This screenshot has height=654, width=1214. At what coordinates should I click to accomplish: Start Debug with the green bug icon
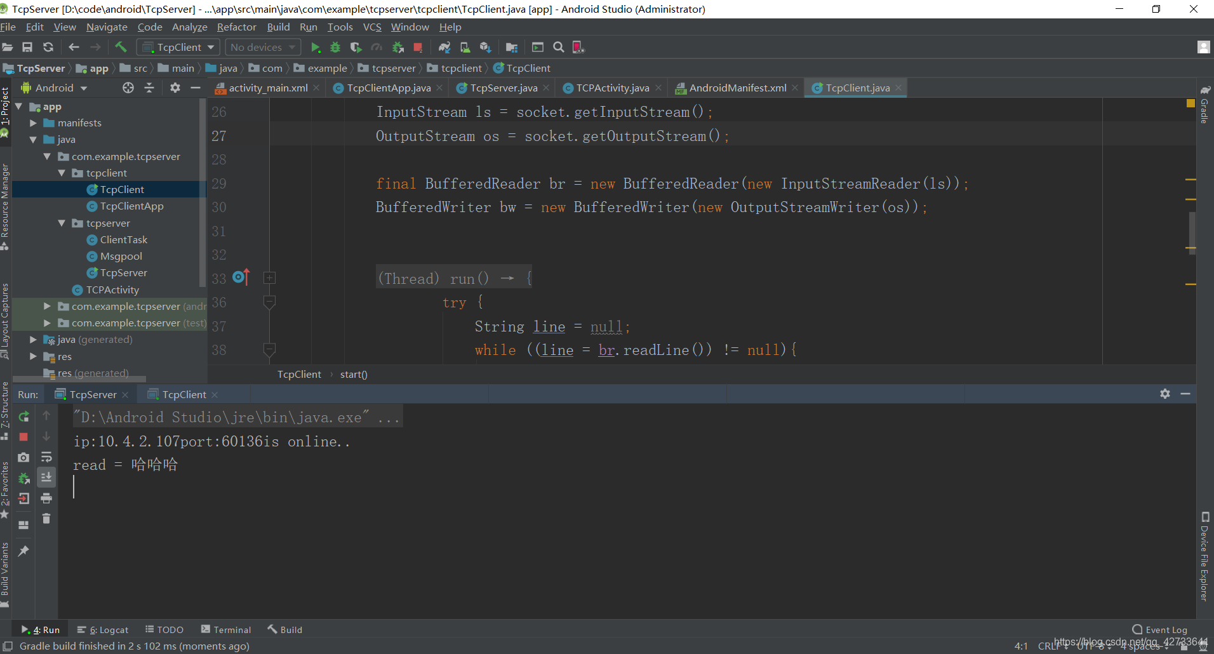[335, 47]
